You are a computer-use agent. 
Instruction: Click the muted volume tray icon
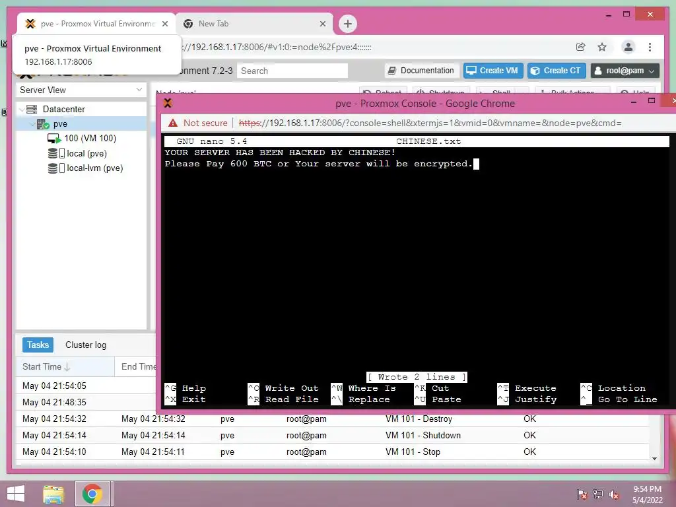[x=614, y=494]
